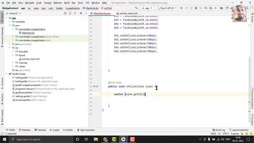
Task: Click the Search Everywhere magnifier icon
Action: pos(247,8)
